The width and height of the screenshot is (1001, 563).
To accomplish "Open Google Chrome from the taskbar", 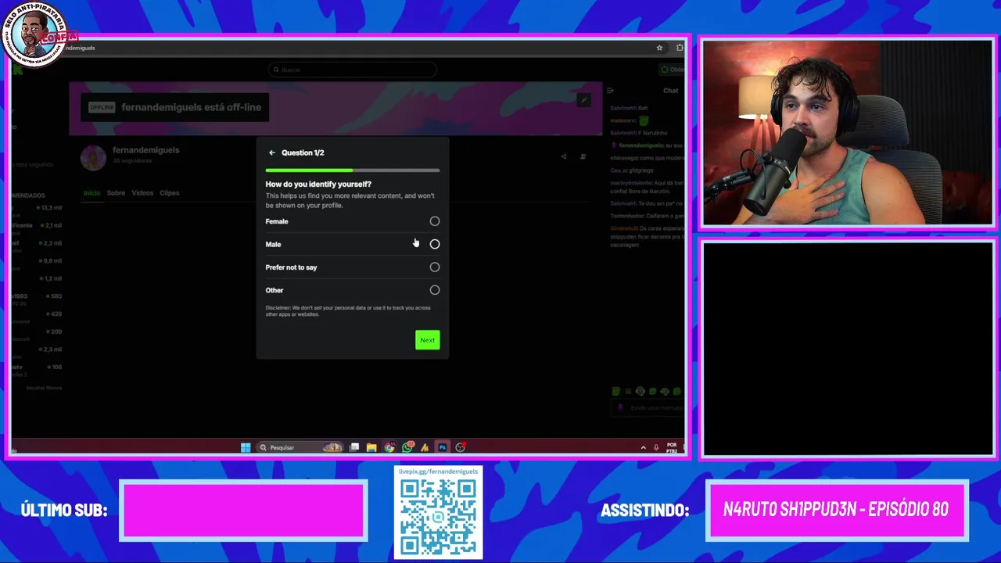I will click(x=389, y=447).
